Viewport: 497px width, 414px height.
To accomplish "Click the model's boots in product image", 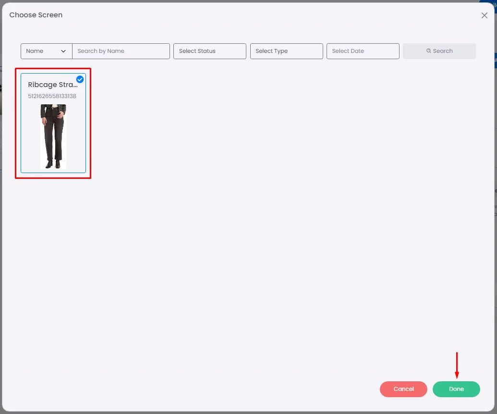I will pyautogui.click(x=53, y=164).
